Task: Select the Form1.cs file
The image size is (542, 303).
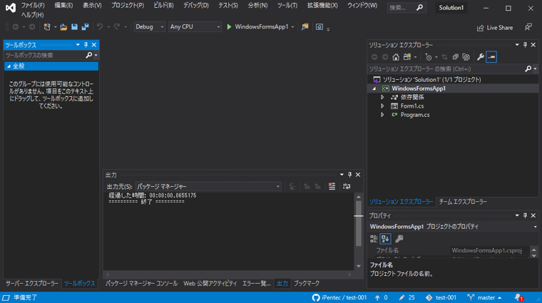Action: click(x=412, y=106)
